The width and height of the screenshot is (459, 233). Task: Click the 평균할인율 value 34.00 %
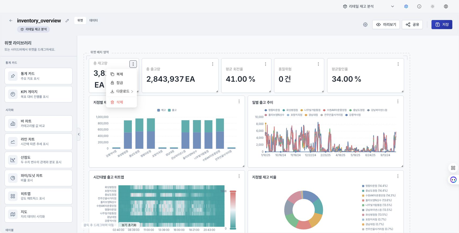click(x=346, y=79)
